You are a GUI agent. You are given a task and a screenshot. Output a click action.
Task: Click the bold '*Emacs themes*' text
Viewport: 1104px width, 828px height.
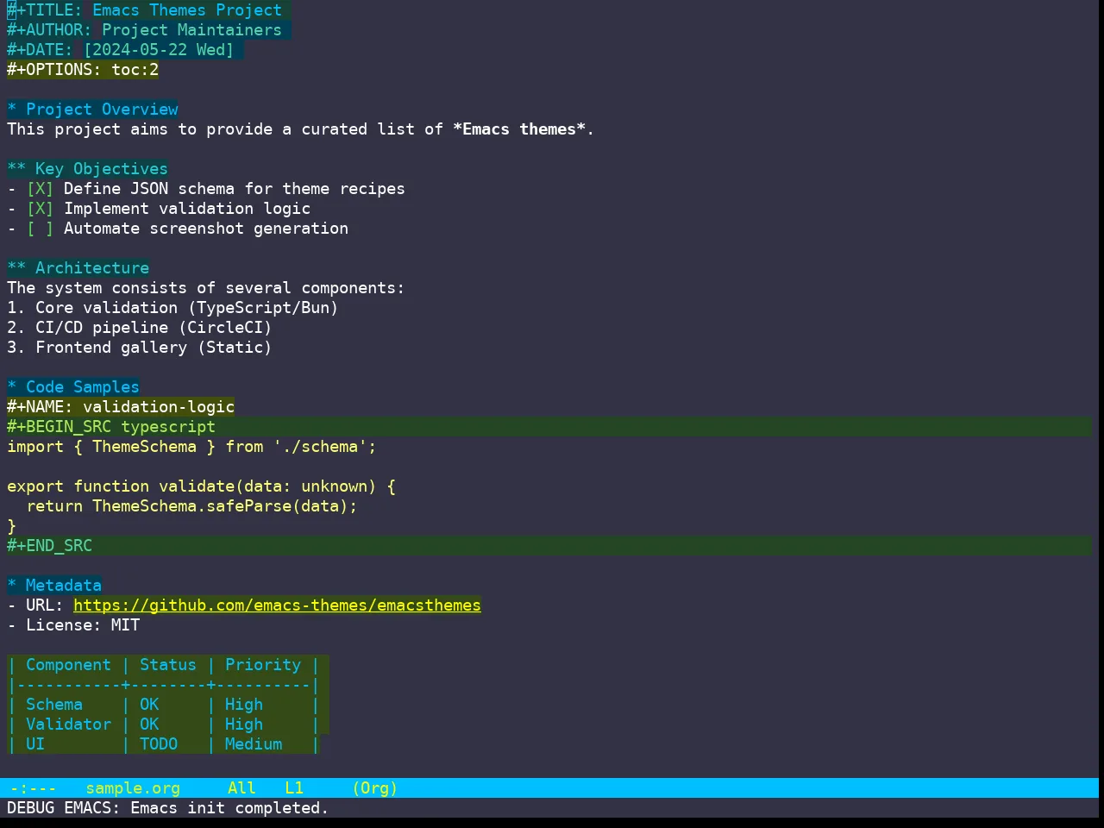point(519,129)
